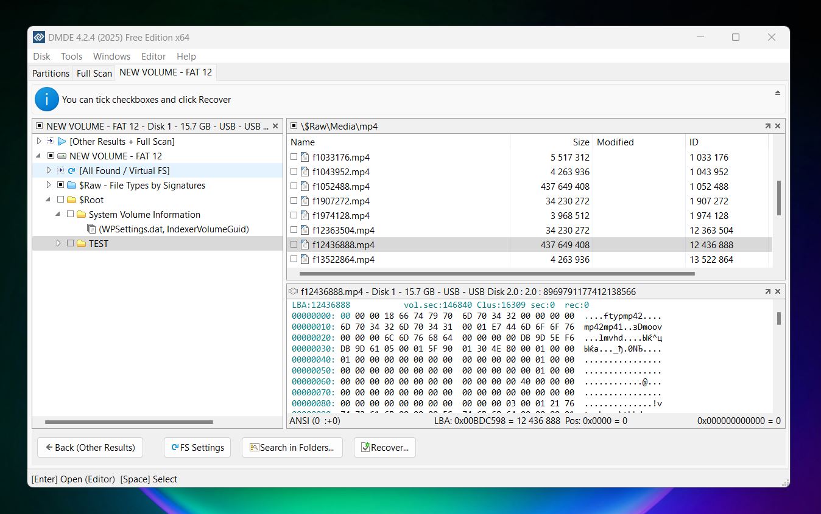Expand the Other Results + Full Scan node

tap(40, 142)
